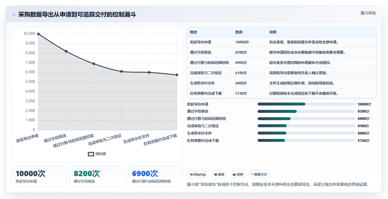Click the 通过行数与时间范围校验 progress bar
The height and width of the screenshot is (199, 388).
pos(306,119)
